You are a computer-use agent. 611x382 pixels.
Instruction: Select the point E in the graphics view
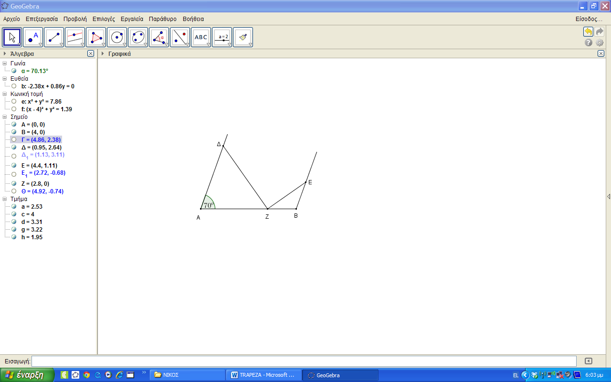pyautogui.click(x=306, y=182)
